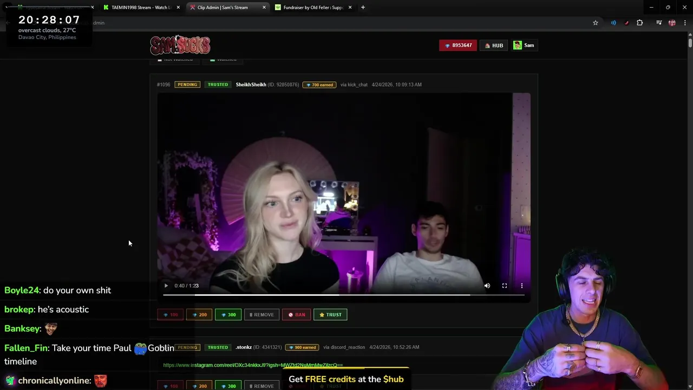
Task: Award 200 credits to the .stonkz clip
Action: 199,386
